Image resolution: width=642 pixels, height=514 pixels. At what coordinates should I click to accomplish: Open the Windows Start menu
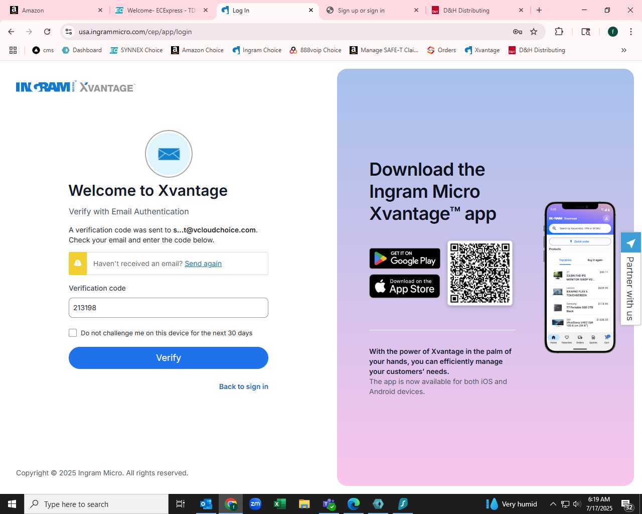point(12,504)
